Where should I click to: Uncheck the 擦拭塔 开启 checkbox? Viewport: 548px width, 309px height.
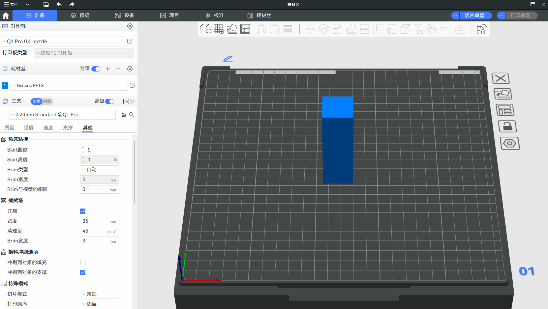pos(83,211)
